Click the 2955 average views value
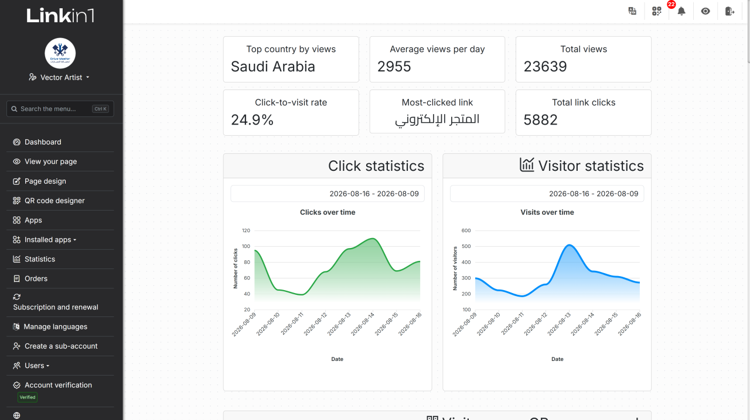Viewport: 750px width, 420px height. (x=394, y=67)
